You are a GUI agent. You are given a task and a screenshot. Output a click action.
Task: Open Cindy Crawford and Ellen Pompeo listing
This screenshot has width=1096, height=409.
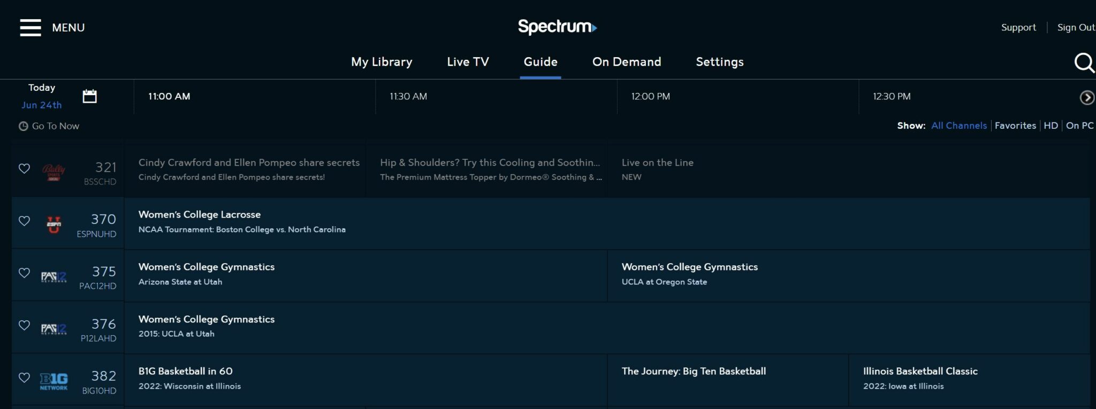click(x=245, y=170)
